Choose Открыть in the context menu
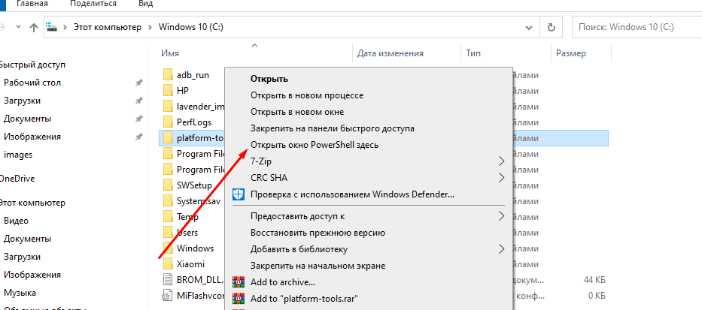This screenshot has width=702, height=310. [x=269, y=79]
